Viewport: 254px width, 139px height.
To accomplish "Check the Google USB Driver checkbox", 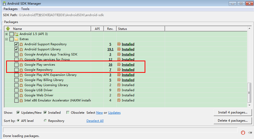I will (x=16, y=90).
